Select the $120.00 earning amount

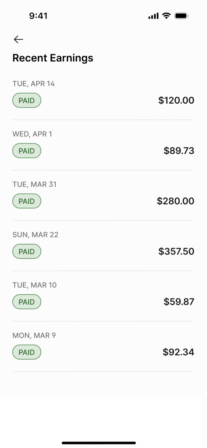click(x=176, y=100)
